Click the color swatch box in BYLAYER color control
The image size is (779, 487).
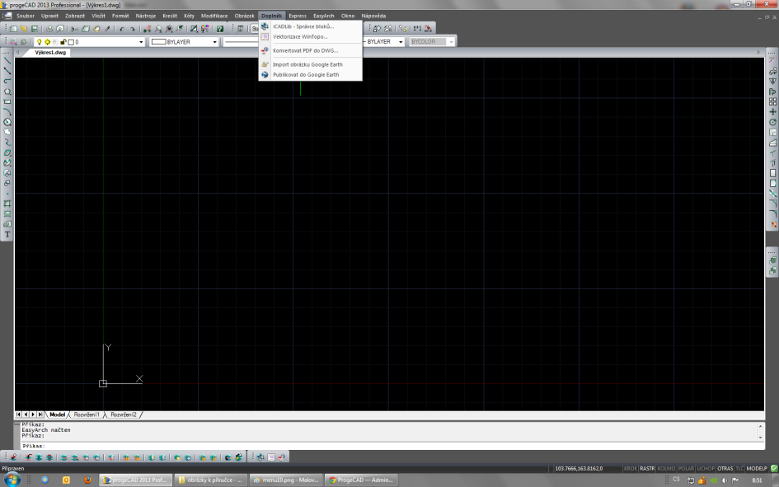point(158,42)
